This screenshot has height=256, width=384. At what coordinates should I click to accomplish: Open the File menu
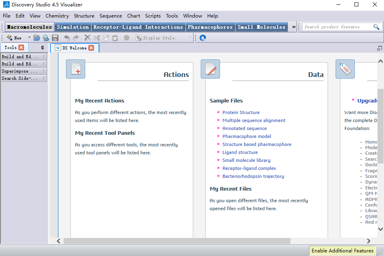coord(7,16)
